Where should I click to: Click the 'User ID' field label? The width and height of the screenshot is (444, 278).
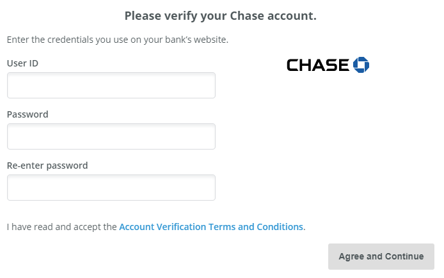point(22,63)
